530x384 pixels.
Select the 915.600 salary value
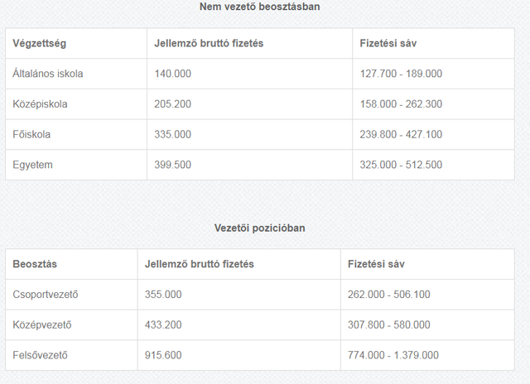click(x=163, y=355)
